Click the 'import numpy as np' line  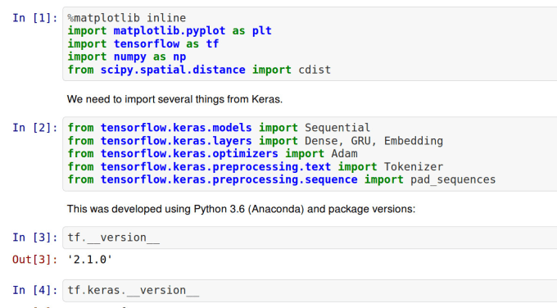127,57
